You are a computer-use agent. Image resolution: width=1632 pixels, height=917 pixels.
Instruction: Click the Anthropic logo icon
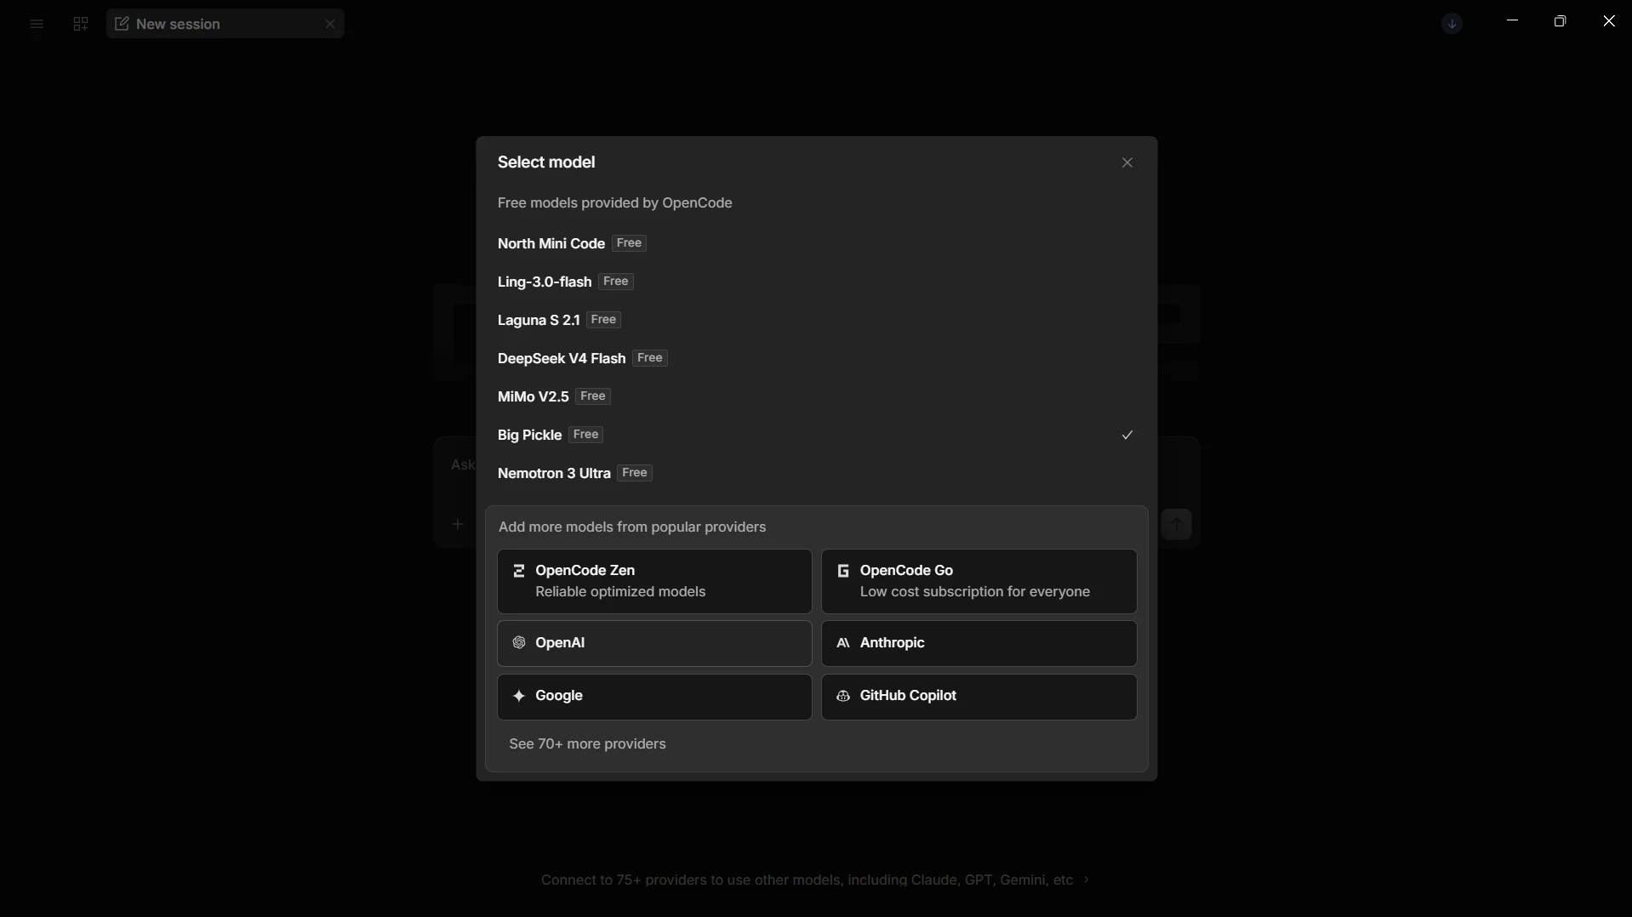pyautogui.click(x=843, y=643)
